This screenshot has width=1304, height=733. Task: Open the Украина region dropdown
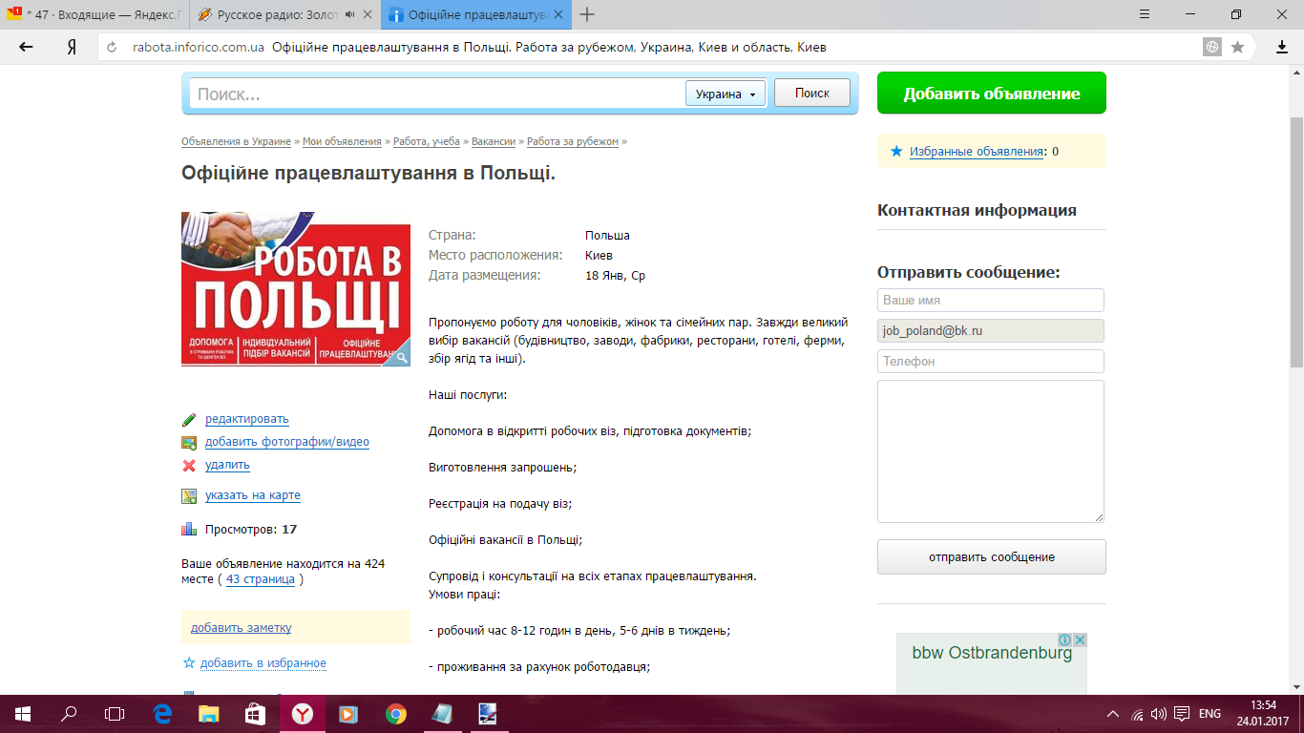coord(726,94)
